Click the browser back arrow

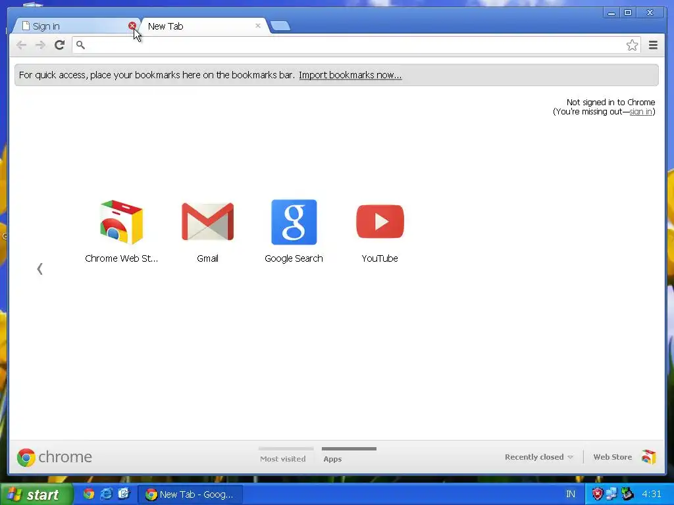(x=21, y=45)
